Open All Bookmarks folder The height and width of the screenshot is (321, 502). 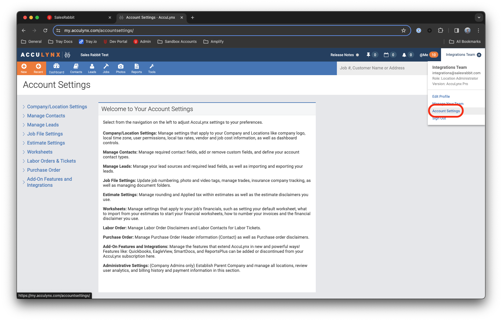tap(465, 42)
